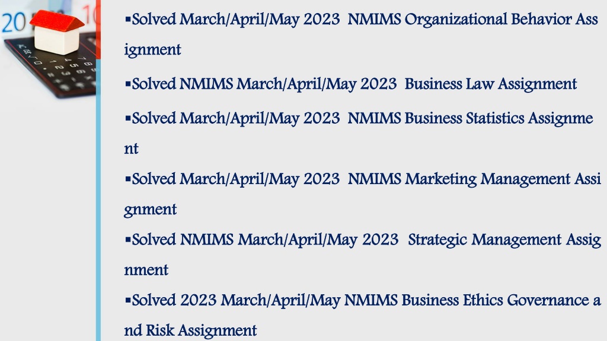Click the light blue vertical divider bar
The image size is (607, 341).
point(98,200)
